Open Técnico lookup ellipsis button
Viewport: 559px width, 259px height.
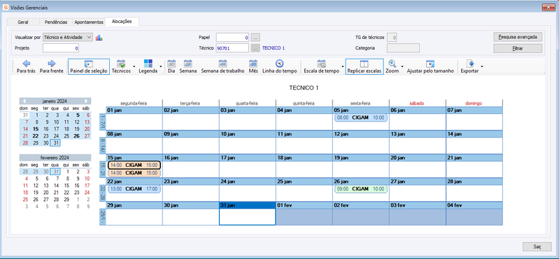[x=255, y=48]
